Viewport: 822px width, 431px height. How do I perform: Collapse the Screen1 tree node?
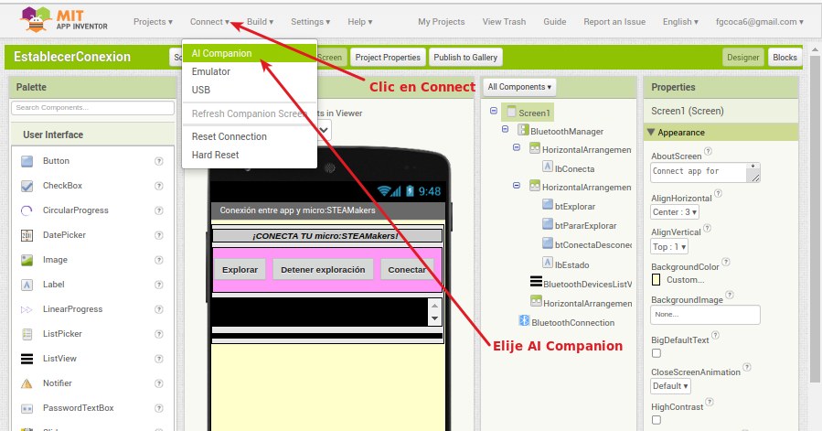pyautogui.click(x=494, y=111)
